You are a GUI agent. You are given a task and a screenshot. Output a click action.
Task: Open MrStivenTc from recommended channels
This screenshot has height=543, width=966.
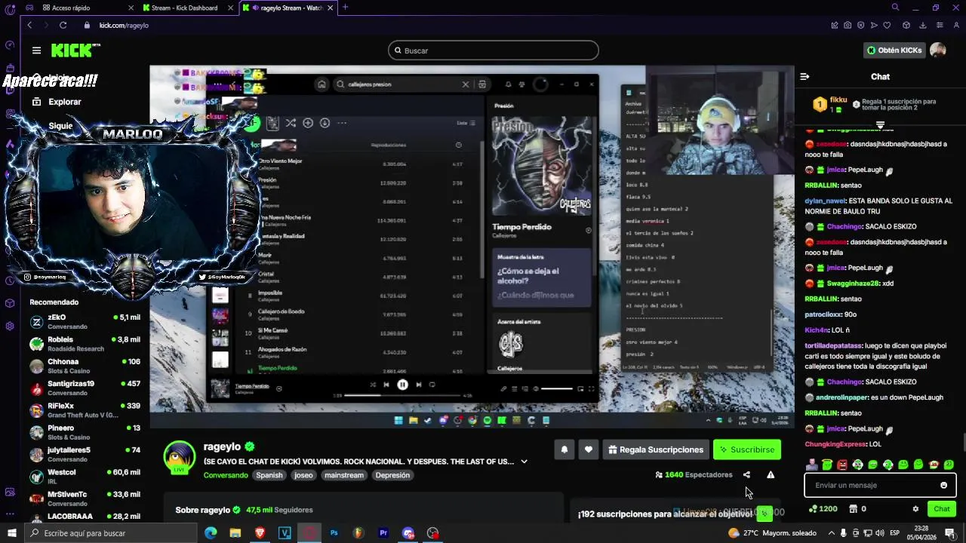pyautogui.click(x=85, y=499)
